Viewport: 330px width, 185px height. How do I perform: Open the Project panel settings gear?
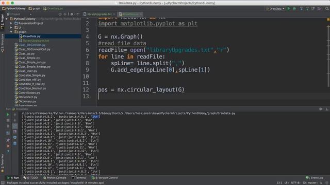(x=72, y=14)
